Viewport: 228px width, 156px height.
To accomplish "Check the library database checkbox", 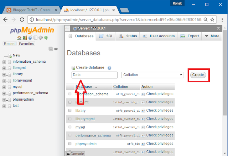I will [x=70, y=111].
